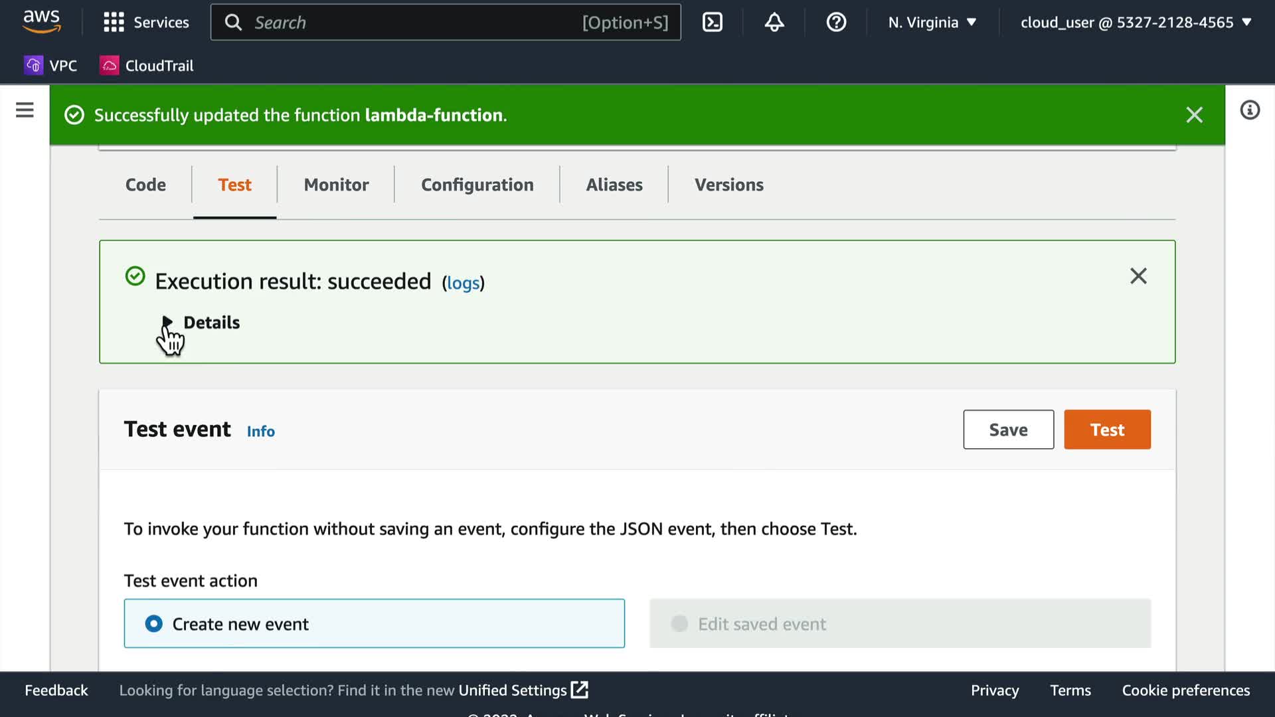The width and height of the screenshot is (1275, 717).
Task: Switch to the Configuration tab
Action: click(477, 184)
